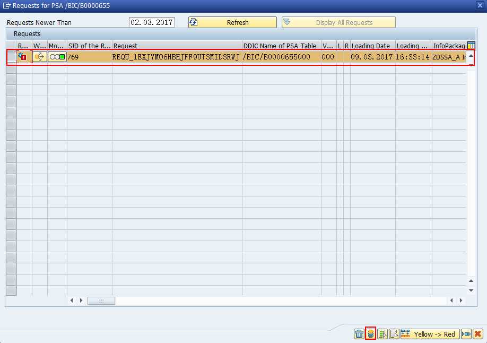Click the horizontal scrollbar thumb under the table
Viewport: 487px width, 343px height.
tap(101, 301)
